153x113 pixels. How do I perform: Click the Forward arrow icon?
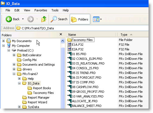point(31,19)
